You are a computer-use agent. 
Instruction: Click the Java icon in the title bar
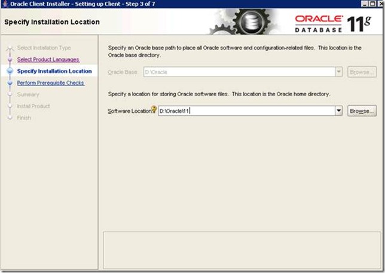(x=5, y=4)
